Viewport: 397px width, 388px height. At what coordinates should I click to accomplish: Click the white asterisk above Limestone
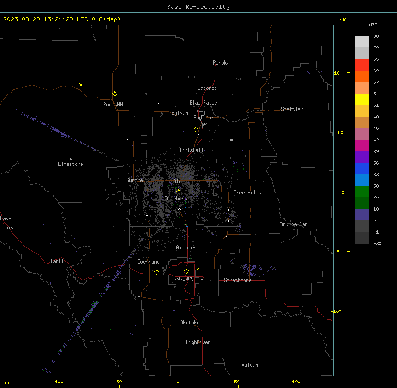click(70, 159)
